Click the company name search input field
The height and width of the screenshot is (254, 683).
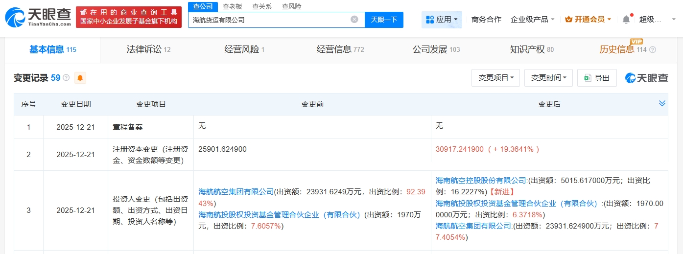click(269, 20)
